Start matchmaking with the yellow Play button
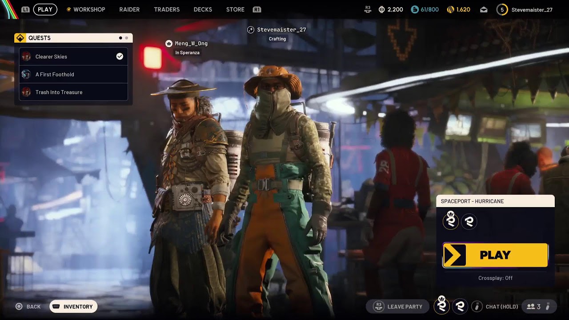 (x=495, y=255)
